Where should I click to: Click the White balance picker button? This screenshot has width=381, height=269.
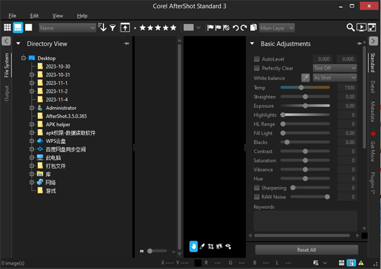(305, 78)
